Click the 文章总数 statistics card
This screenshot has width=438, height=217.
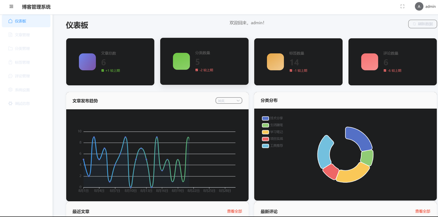pos(110,62)
